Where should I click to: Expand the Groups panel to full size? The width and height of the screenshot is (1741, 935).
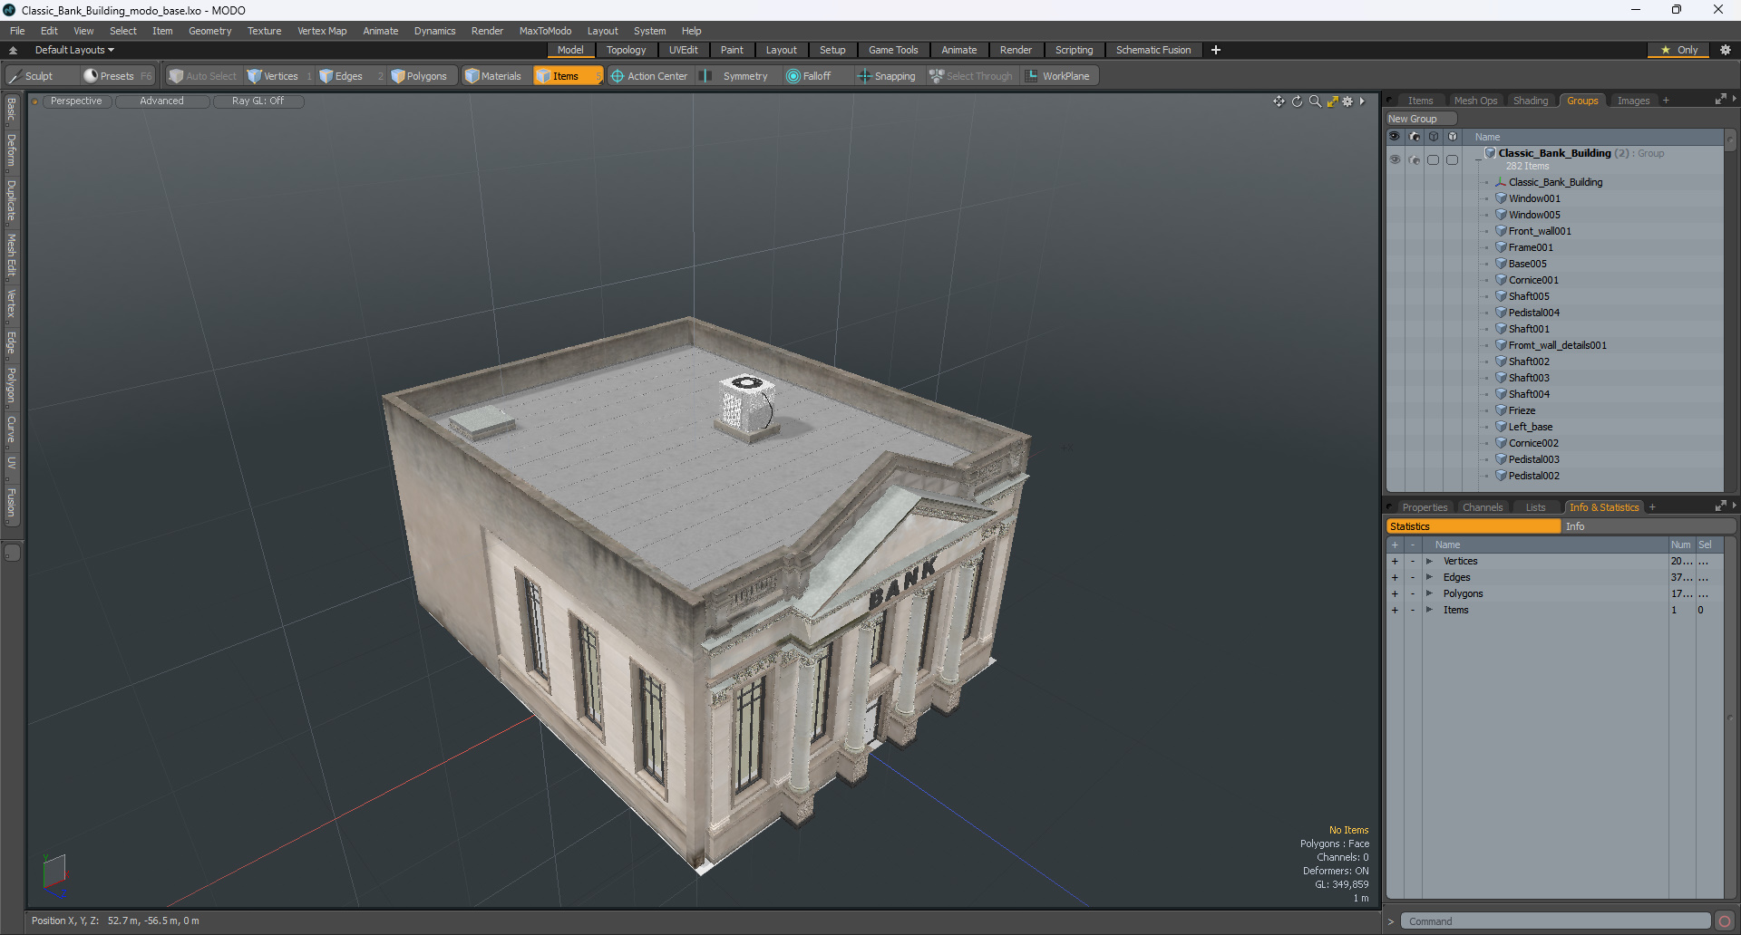coord(1720,100)
